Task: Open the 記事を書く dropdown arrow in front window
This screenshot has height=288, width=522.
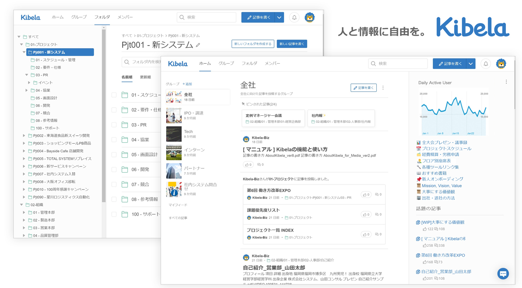Action: [x=471, y=64]
